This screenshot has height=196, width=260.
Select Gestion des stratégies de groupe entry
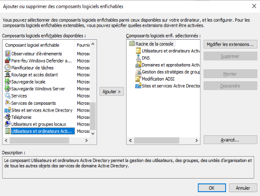click(x=168, y=72)
